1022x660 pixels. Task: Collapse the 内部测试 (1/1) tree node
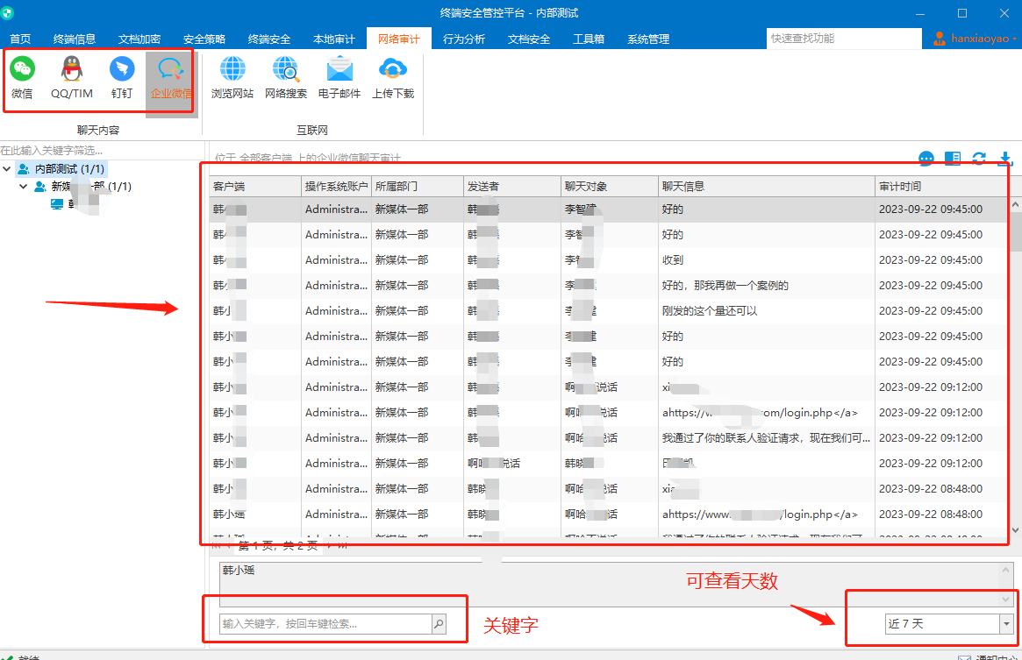pyautogui.click(x=7, y=169)
